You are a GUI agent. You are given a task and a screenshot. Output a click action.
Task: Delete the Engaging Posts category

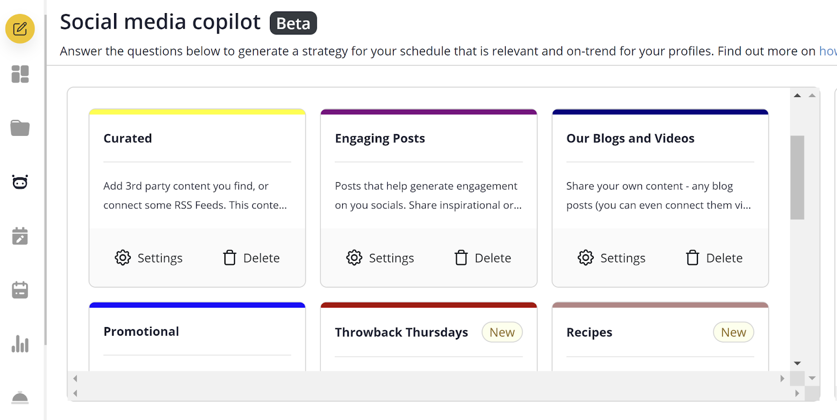pos(483,258)
